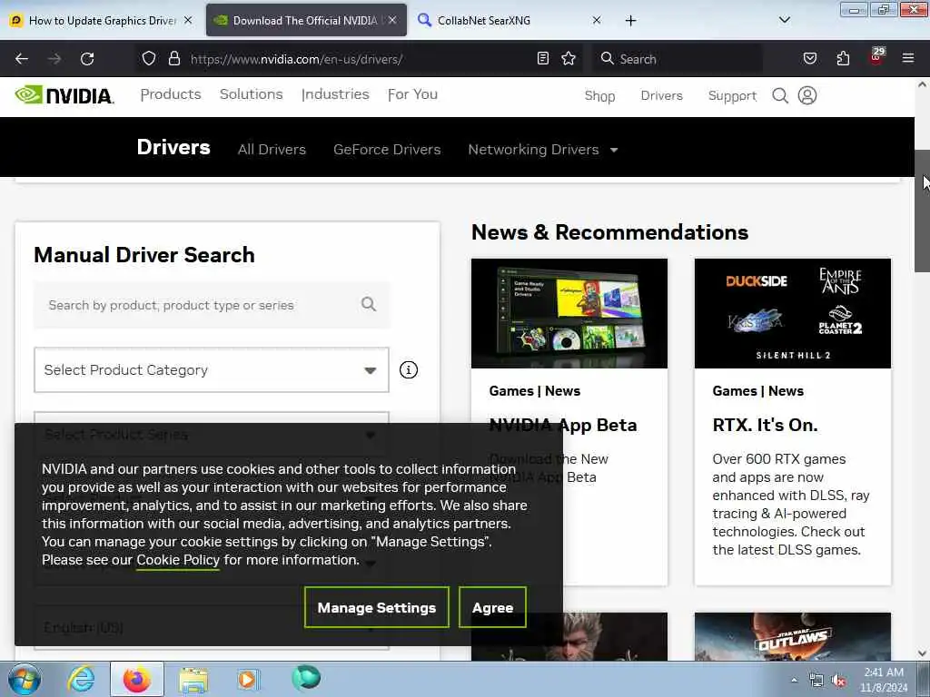The image size is (930, 697).
Task: Launch Internet Explorer from the taskbar
Action: click(x=81, y=679)
